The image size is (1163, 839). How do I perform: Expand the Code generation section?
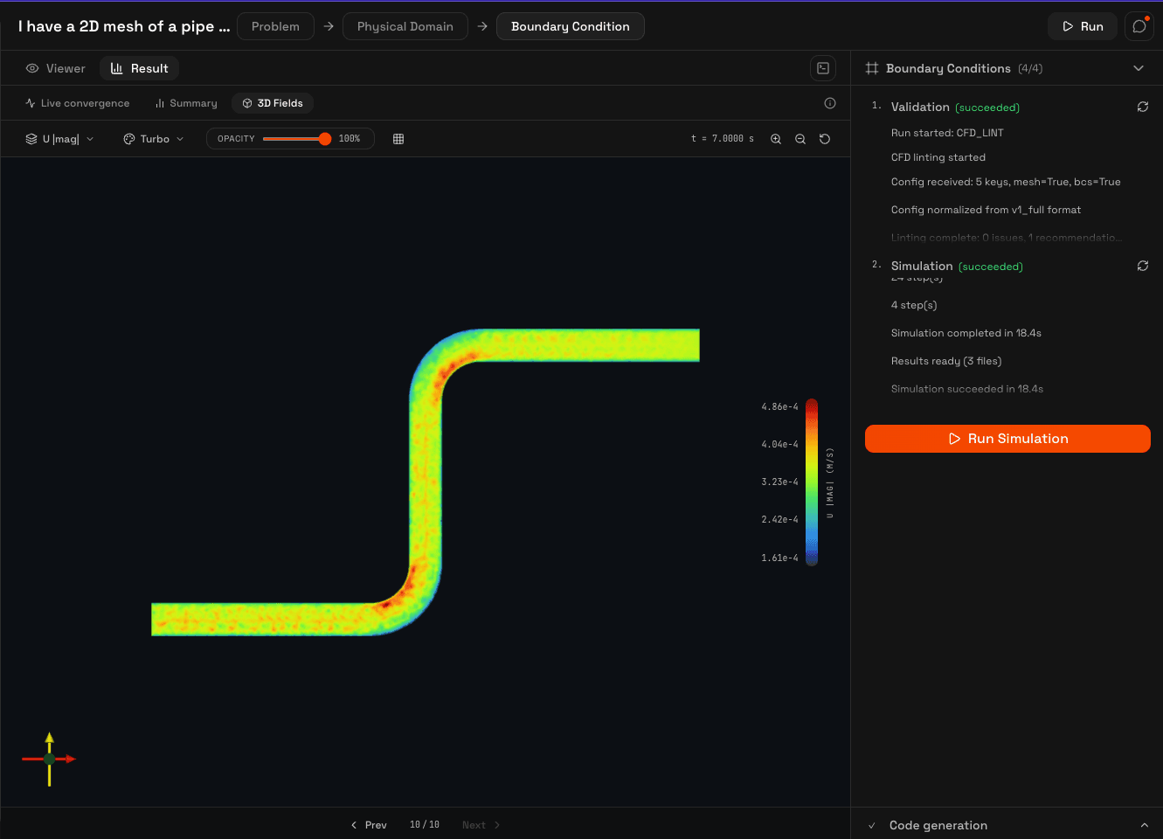pos(1145,824)
